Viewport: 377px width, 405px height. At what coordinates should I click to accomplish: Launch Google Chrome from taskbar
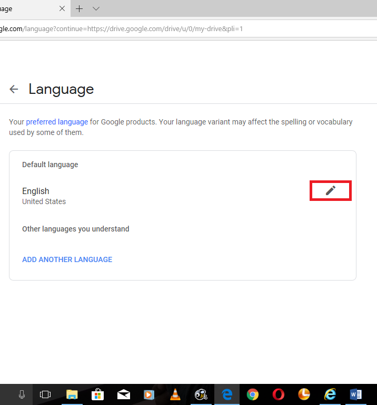click(252, 394)
